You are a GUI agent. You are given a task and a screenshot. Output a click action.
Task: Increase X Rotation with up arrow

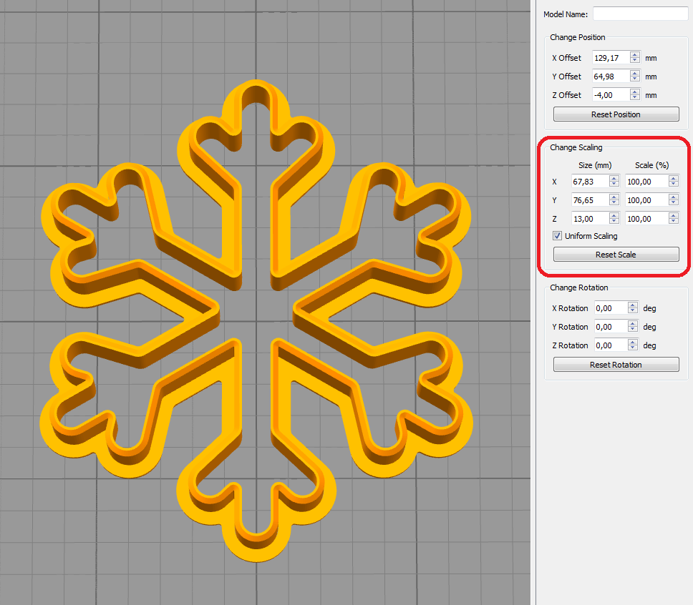coord(633,305)
